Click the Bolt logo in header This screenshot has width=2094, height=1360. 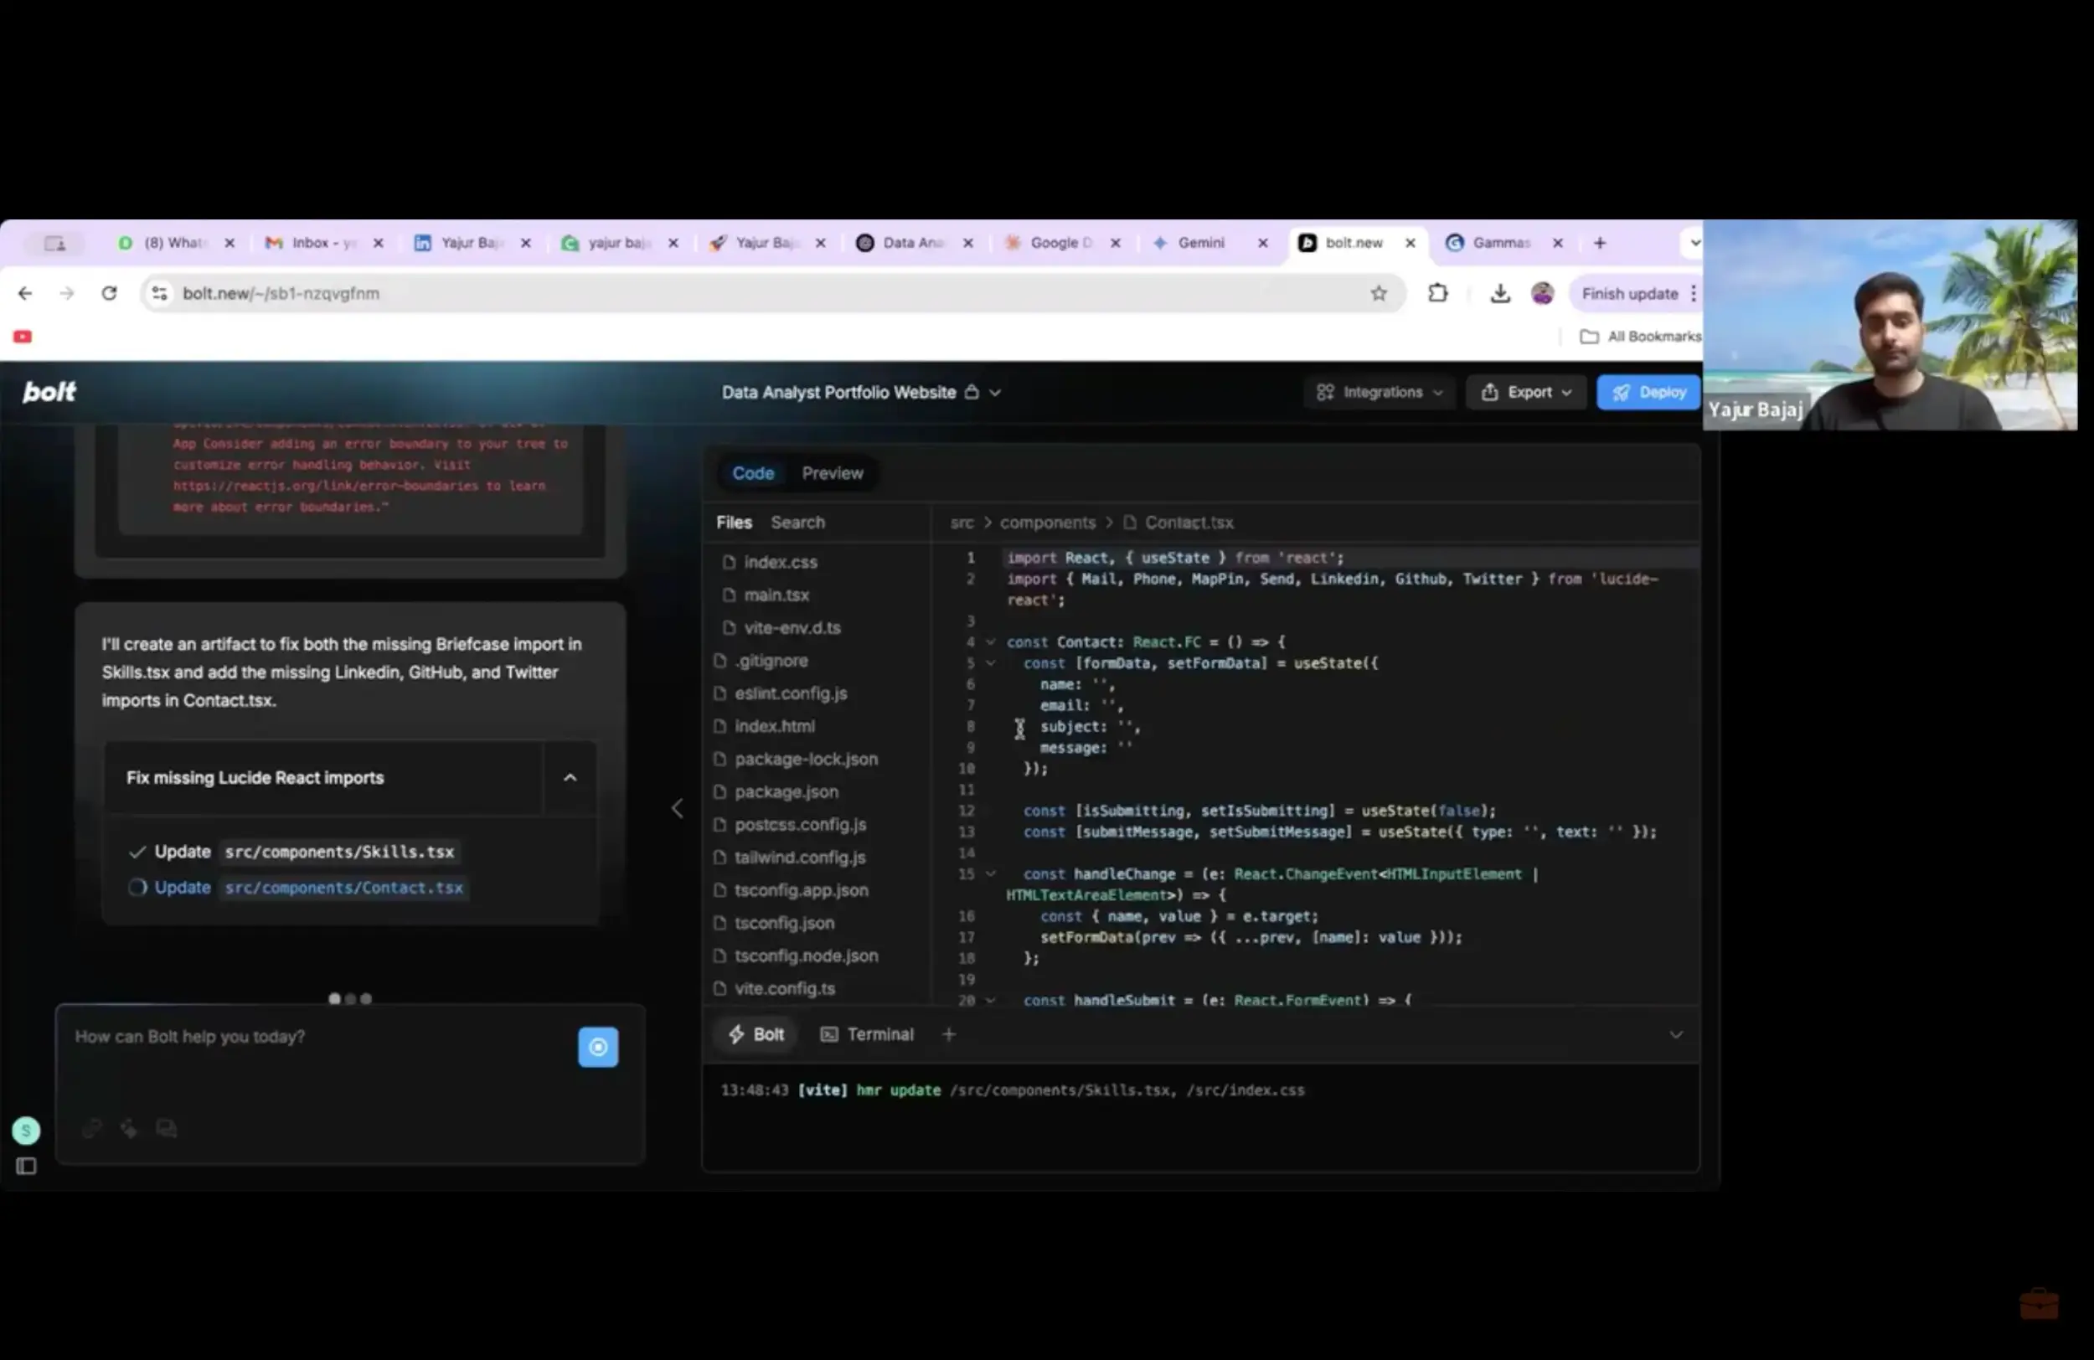[x=49, y=393]
